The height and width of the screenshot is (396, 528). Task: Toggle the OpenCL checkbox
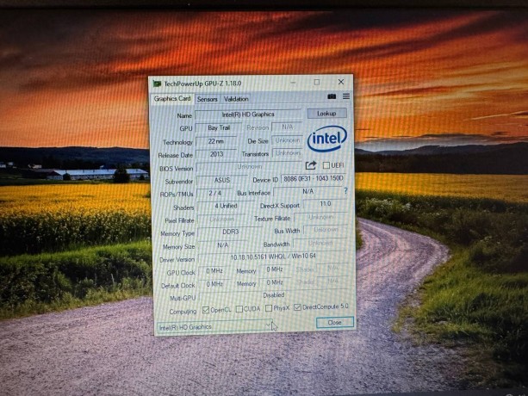(x=206, y=310)
